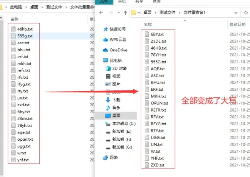Viewport: 250px width, 177px height.
Task: Select the file ZXD.txt
Action: click(x=157, y=165)
